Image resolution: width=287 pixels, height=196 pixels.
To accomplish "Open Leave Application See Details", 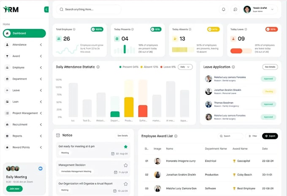I will 270,67.
